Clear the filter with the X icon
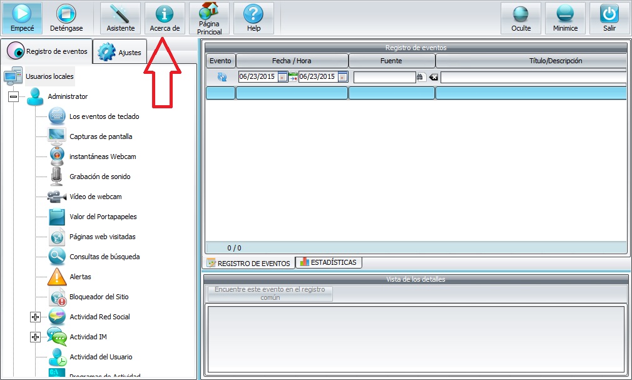The image size is (632, 380). (x=433, y=77)
